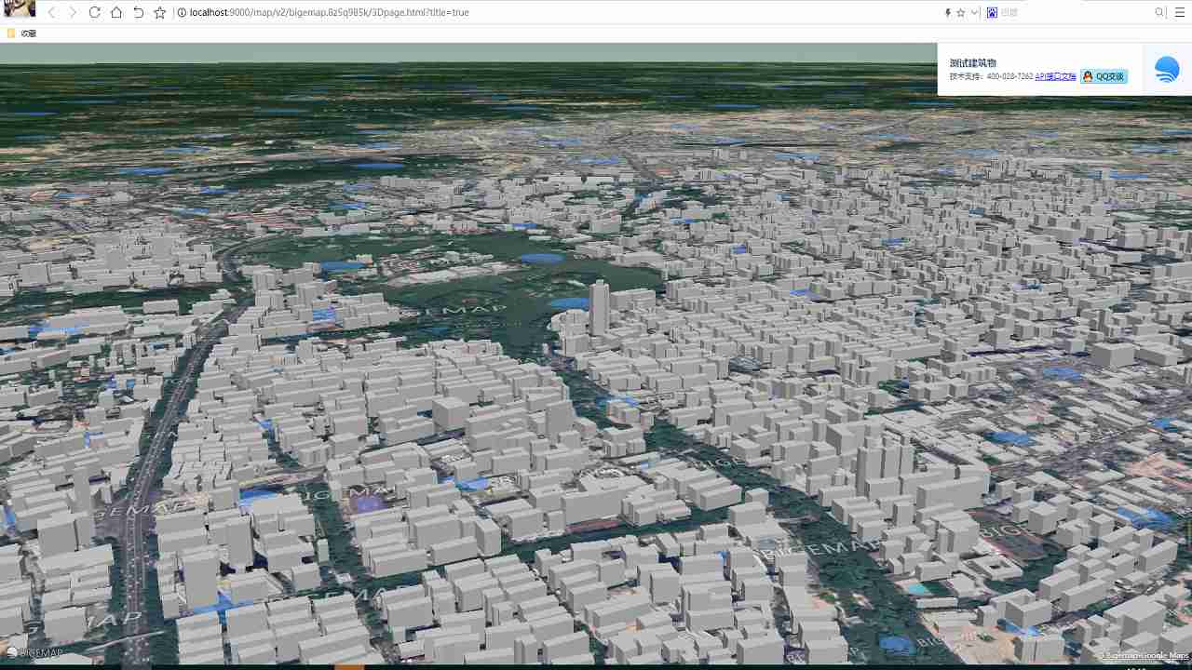Click the phone number 400-028-7262 text
The width and height of the screenshot is (1192, 670).
(x=1009, y=76)
